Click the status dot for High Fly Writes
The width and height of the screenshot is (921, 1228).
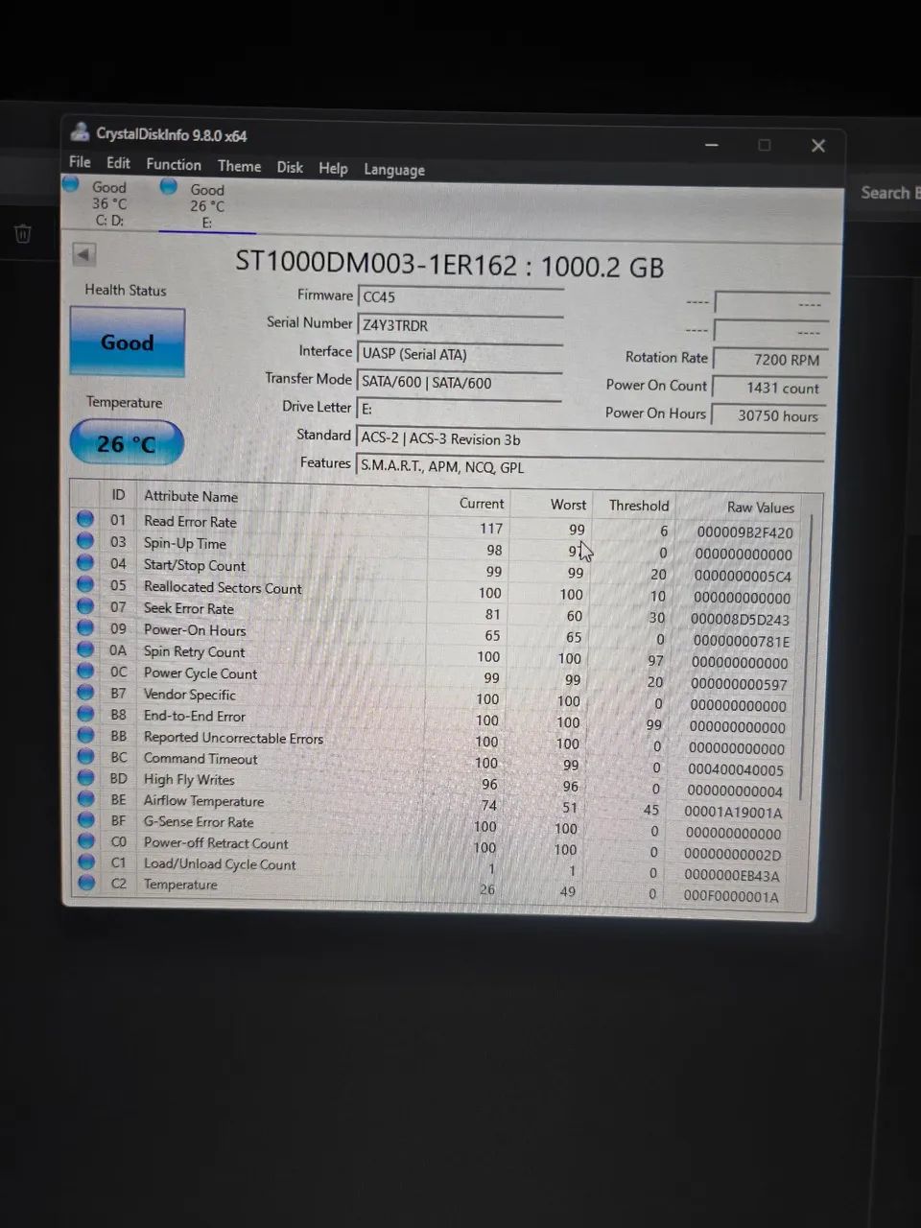(x=85, y=778)
